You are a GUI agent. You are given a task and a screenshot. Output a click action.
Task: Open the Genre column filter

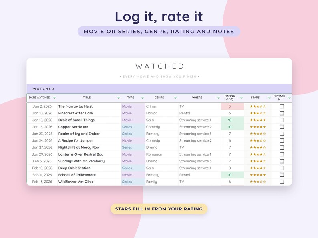(176, 98)
